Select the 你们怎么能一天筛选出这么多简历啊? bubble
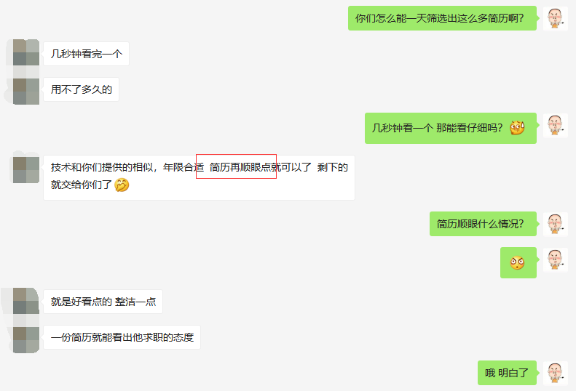 [x=442, y=18]
